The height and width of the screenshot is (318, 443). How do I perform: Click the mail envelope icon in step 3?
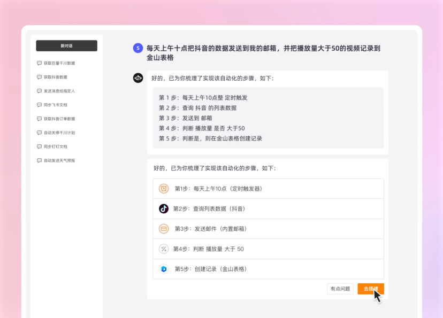tap(164, 229)
